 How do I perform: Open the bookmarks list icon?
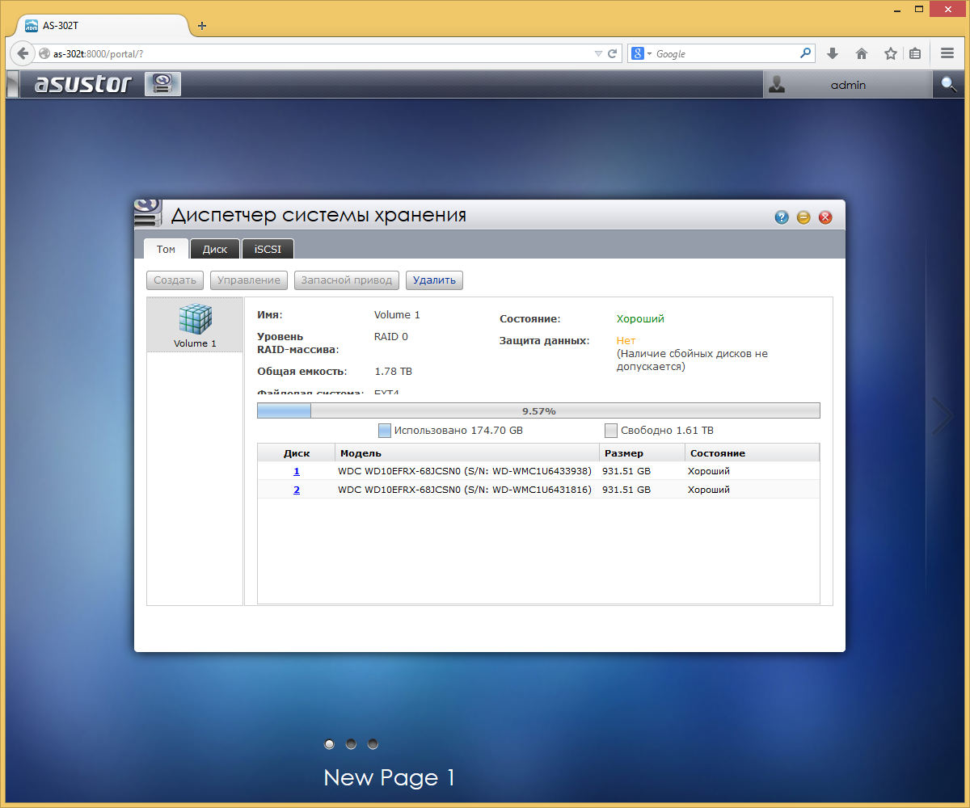(915, 53)
